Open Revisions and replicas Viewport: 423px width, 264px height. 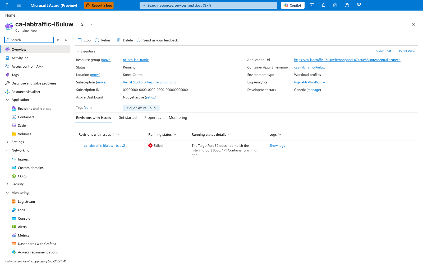pyautogui.click(x=34, y=109)
